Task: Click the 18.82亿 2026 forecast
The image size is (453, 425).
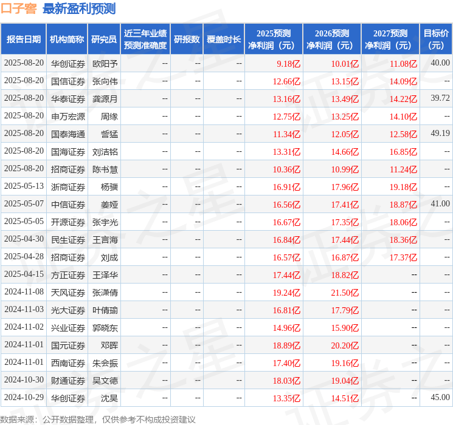Action: tap(345, 275)
